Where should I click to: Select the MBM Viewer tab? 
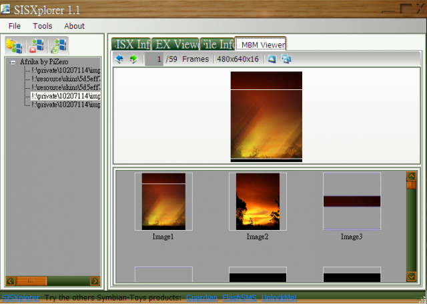[260, 45]
